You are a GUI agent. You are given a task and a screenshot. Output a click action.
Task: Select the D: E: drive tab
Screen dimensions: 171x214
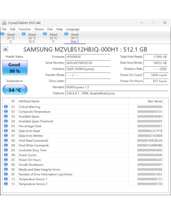(x=32, y=38)
